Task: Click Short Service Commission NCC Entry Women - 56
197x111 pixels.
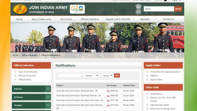Action: [x=80, y=107]
